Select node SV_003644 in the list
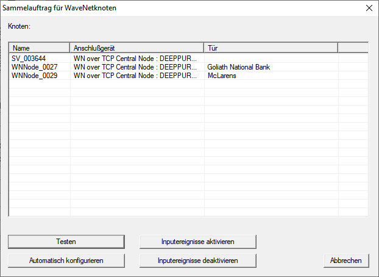Viewport: 379px width, 277px height. point(29,59)
